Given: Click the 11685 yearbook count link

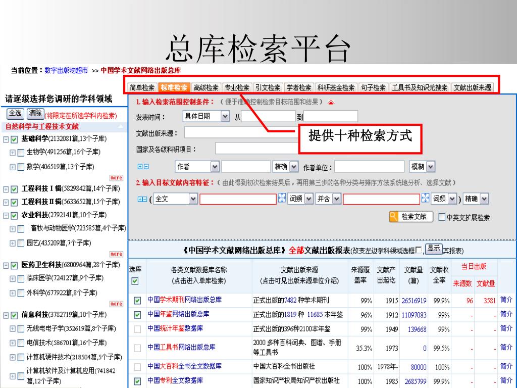Looking at the screenshot, I should [315, 314].
